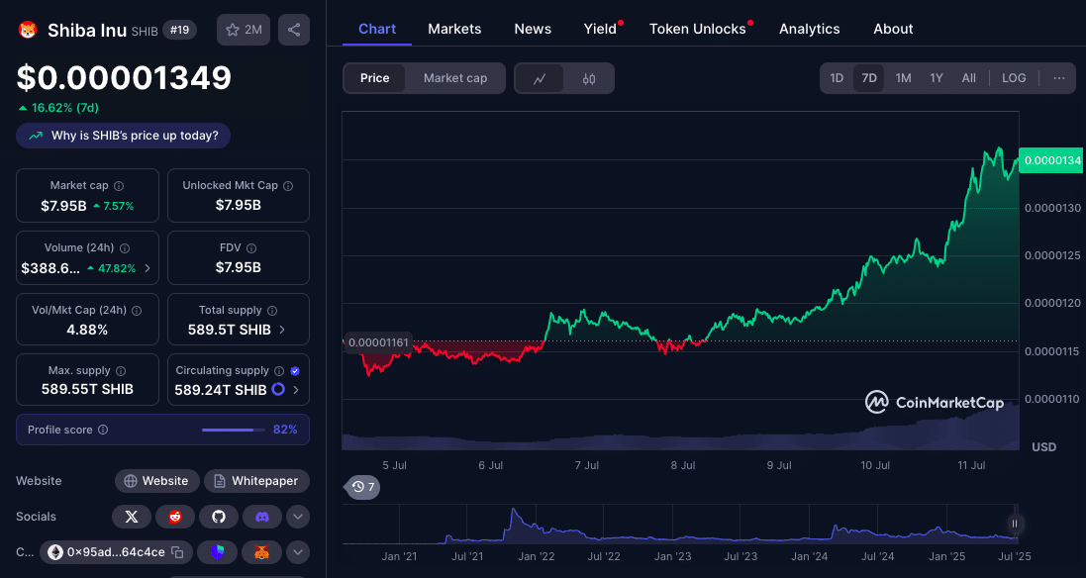Set chart range to 1M
1086x578 pixels.
[x=903, y=78]
